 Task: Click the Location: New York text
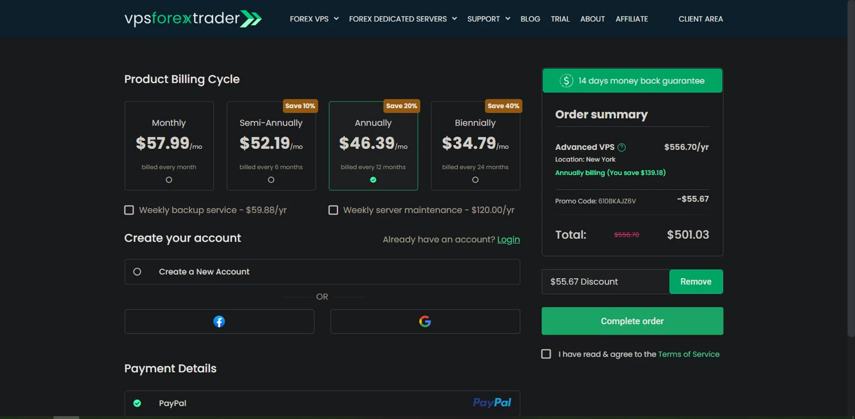point(585,160)
